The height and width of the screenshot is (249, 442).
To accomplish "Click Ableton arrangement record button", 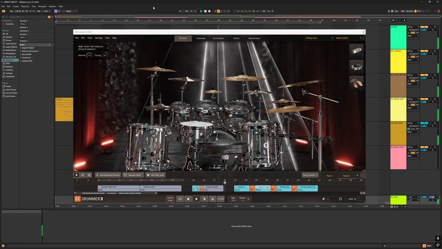I will point(209,11).
